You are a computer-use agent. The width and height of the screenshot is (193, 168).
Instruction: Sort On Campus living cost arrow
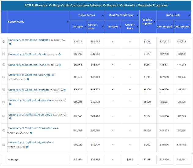pos(172,27)
